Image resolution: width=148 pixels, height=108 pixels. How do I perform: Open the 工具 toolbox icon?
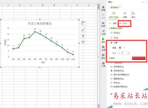pyautogui.click(x=103, y=64)
